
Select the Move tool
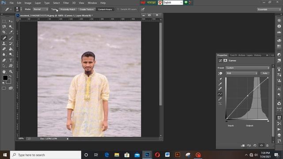tap(11, 21)
